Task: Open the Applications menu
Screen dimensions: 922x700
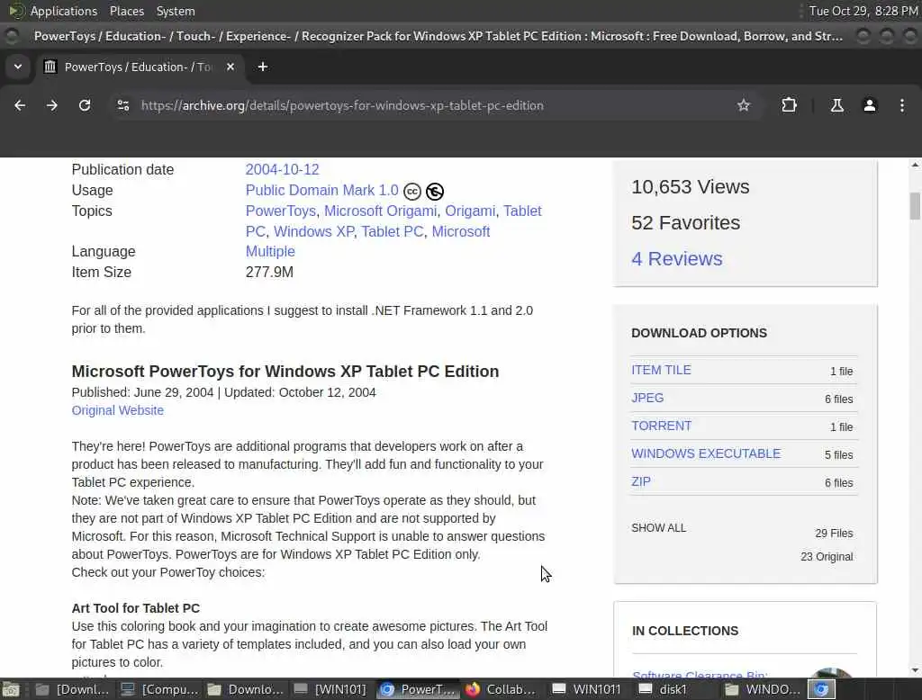Action: click(x=64, y=11)
